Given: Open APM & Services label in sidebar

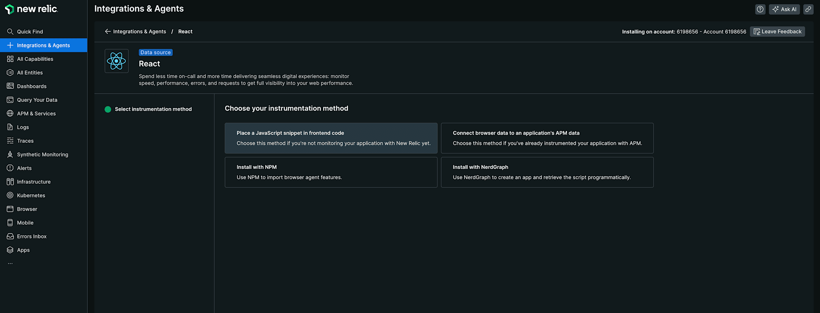Looking at the screenshot, I should point(36,113).
